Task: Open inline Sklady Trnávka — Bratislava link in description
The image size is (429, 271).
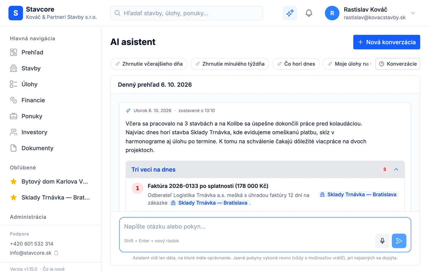Action: tap(209, 203)
